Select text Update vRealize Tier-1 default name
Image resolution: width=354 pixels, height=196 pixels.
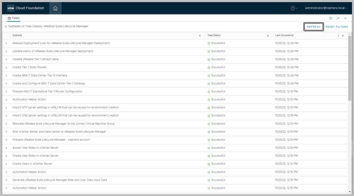36,59
